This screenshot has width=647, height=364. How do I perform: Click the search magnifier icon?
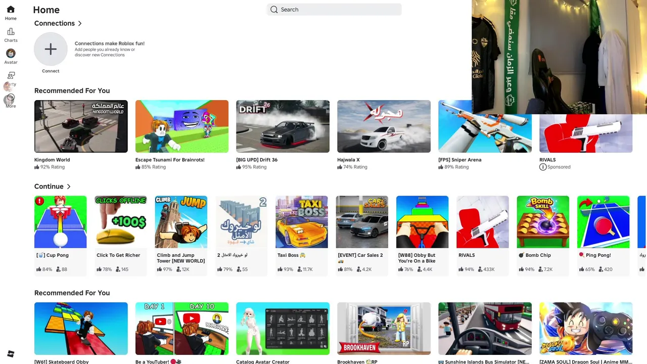[x=274, y=10]
